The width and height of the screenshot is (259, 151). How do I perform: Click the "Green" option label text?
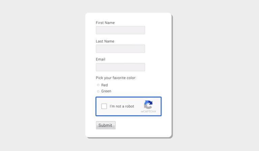(x=106, y=91)
